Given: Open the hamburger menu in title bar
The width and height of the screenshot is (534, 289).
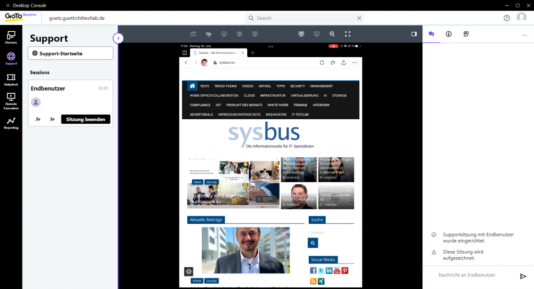Looking at the screenshot, I should 7,5.
